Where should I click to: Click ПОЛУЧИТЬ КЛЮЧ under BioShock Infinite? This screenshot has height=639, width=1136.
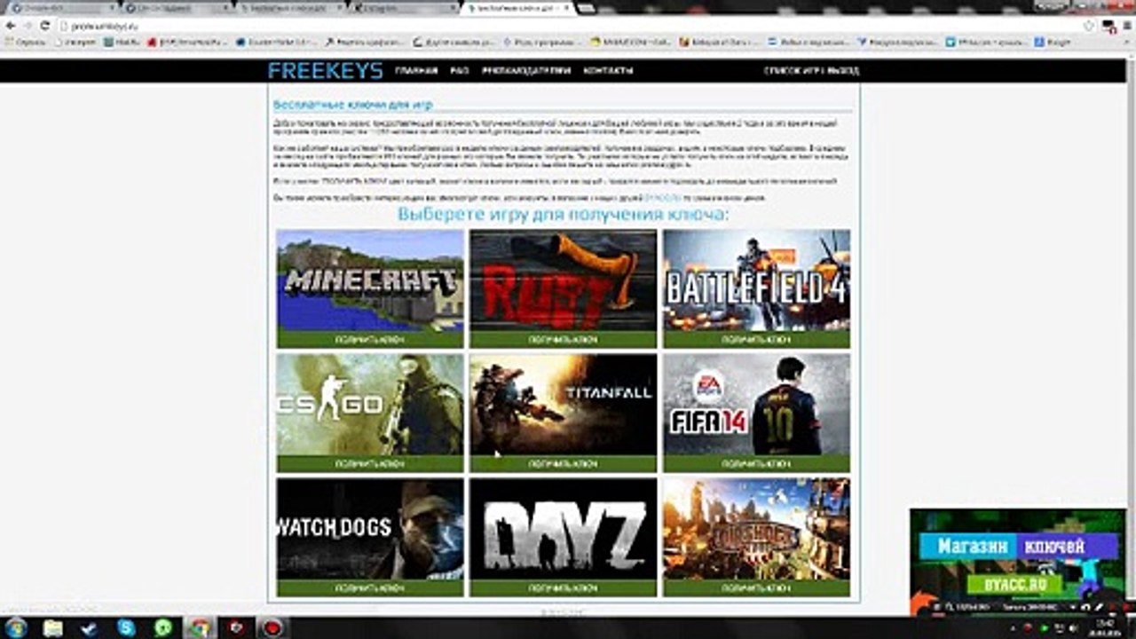(x=757, y=588)
